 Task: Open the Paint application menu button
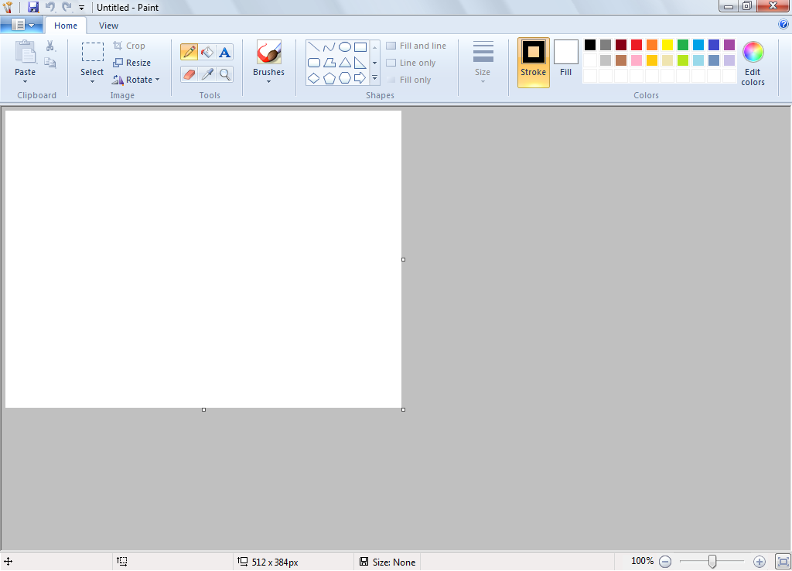(22, 25)
